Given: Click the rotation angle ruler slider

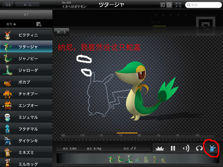Looking at the screenshot, I should [137, 136].
